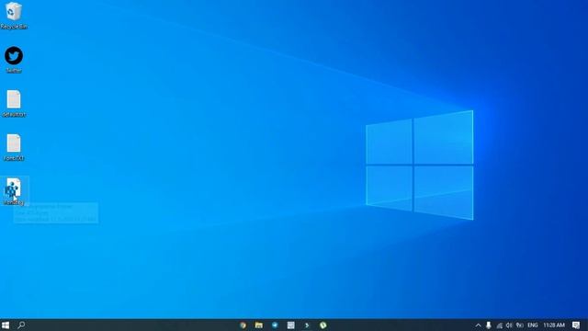Open taskbar search magnifier
Screen dimensions: 588x331
coord(21,325)
